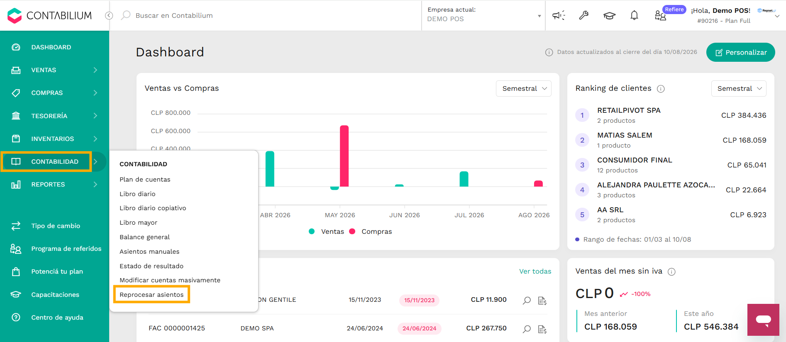The image size is (786, 342).
Task: Open Libro mayor menu entry
Action: [139, 223]
